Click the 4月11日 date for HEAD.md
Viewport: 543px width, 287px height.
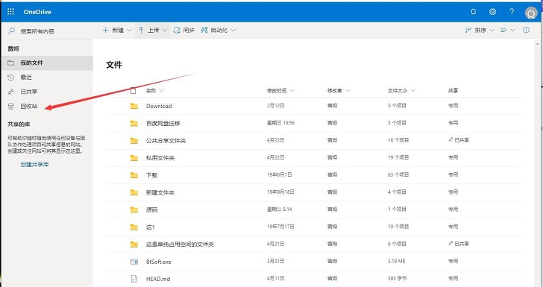275,279
